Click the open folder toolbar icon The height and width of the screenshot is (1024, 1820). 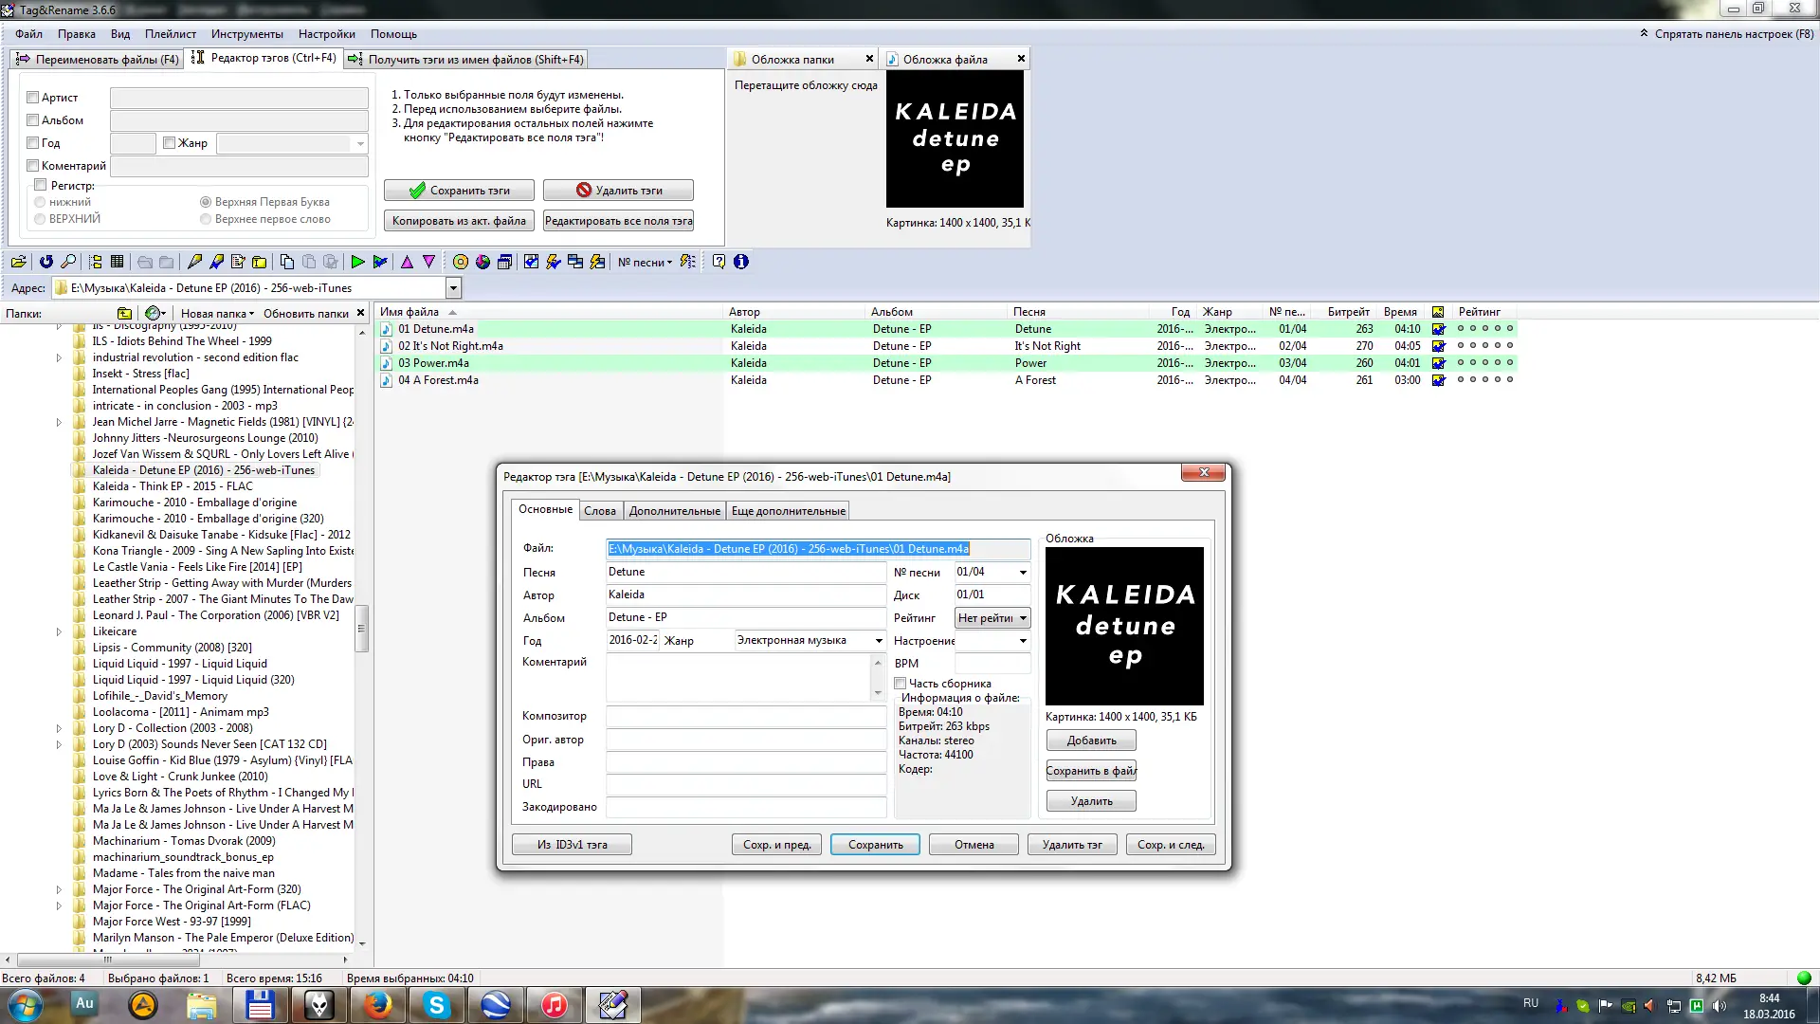18,262
